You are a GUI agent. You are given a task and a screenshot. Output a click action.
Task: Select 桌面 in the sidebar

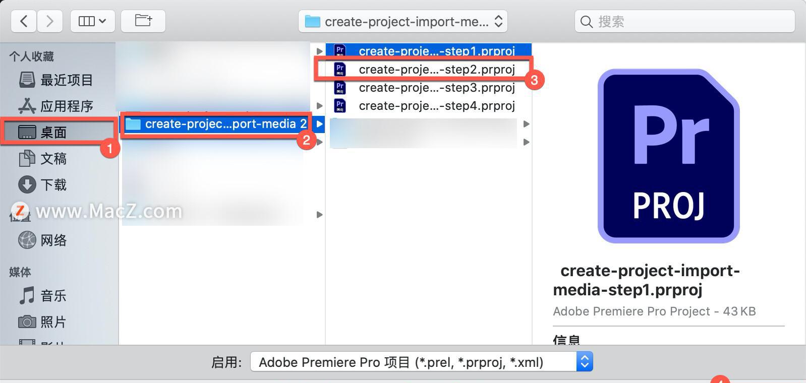coord(58,132)
